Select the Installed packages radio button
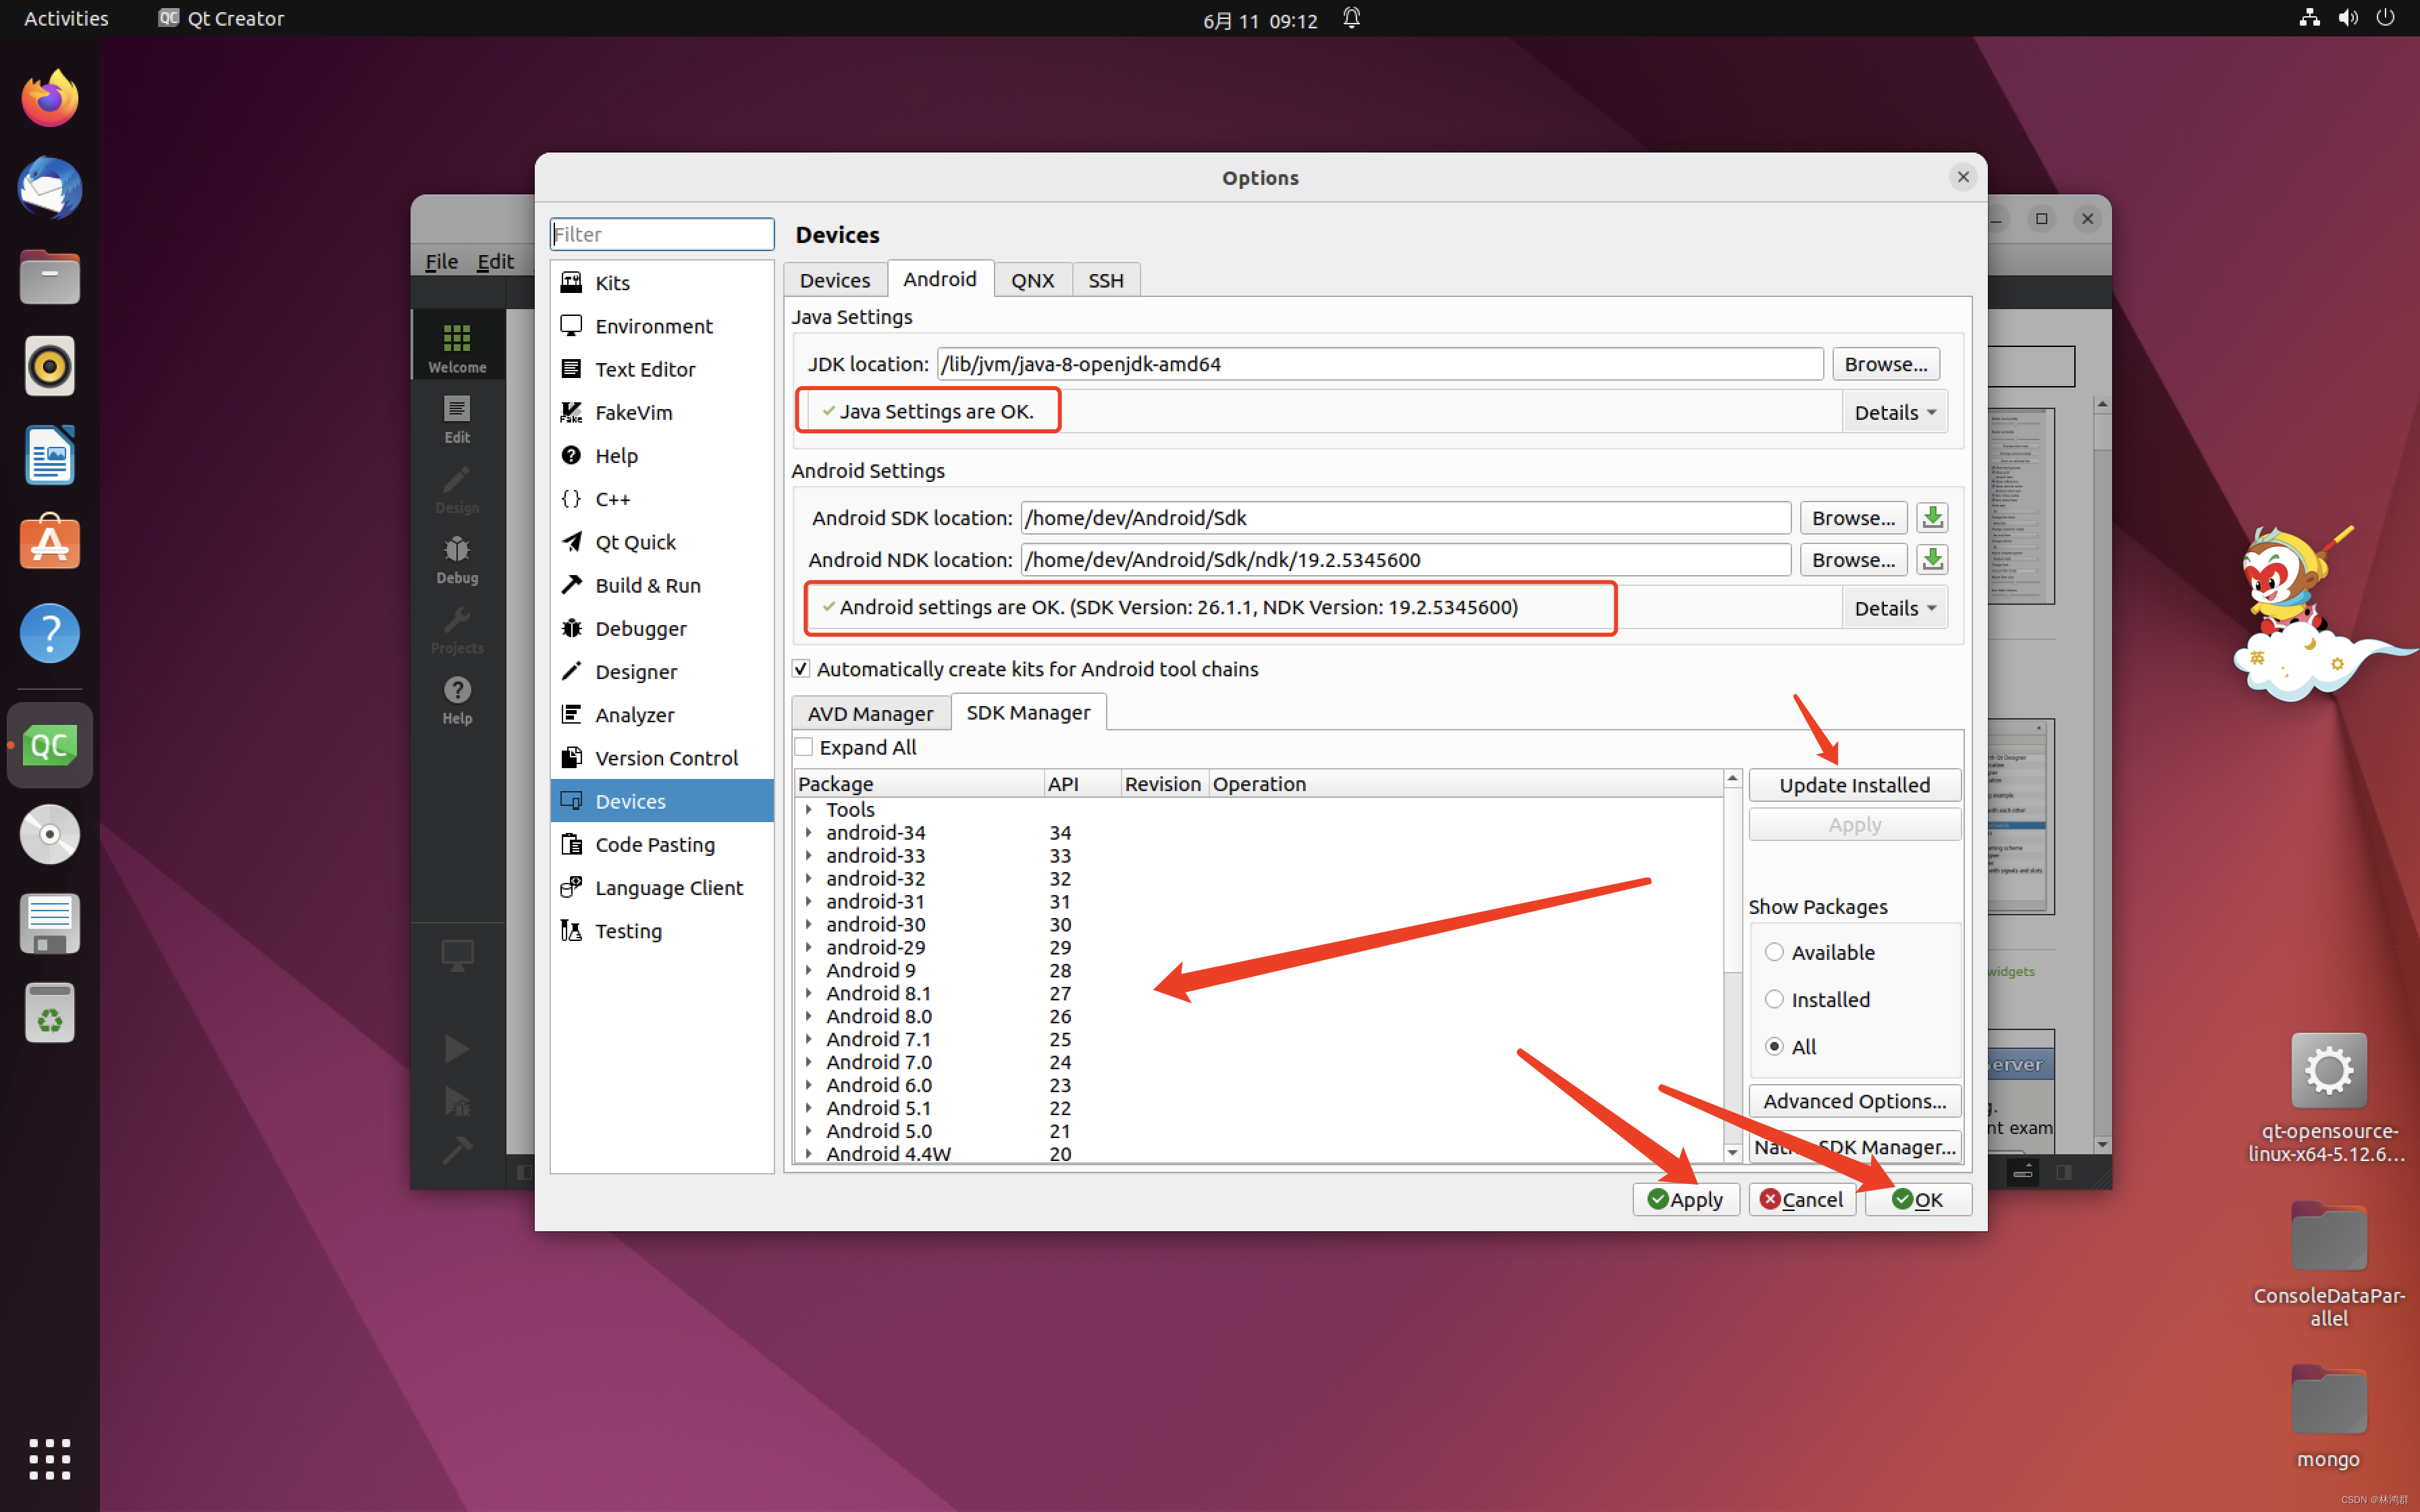This screenshot has width=2420, height=1512. pyautogui.click(x=1774, y=999)
